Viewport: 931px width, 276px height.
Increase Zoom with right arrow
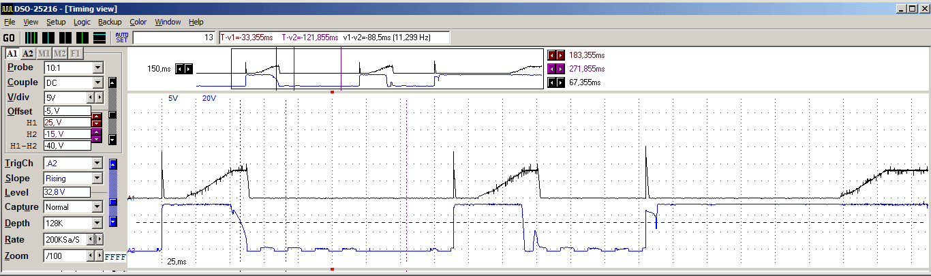tap(99, 256)
